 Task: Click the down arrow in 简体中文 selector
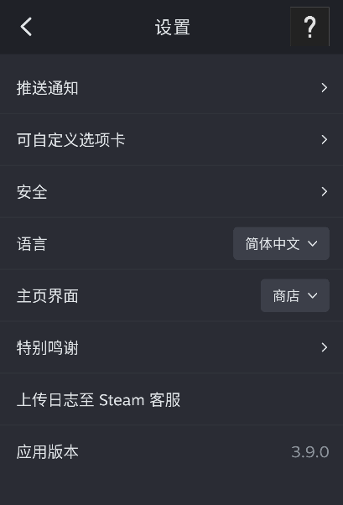pos(313,244)
